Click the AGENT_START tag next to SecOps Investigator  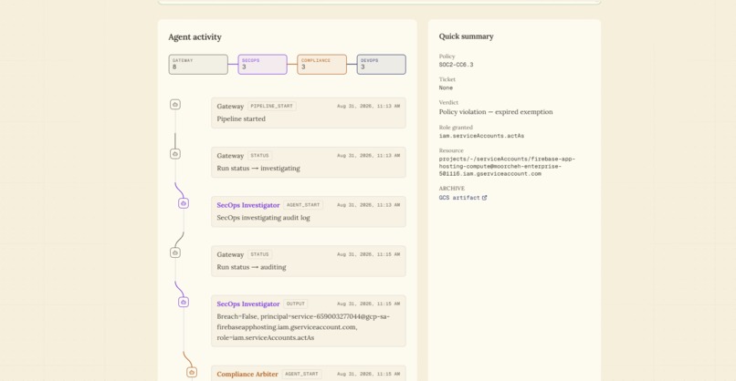click(303, 205)
